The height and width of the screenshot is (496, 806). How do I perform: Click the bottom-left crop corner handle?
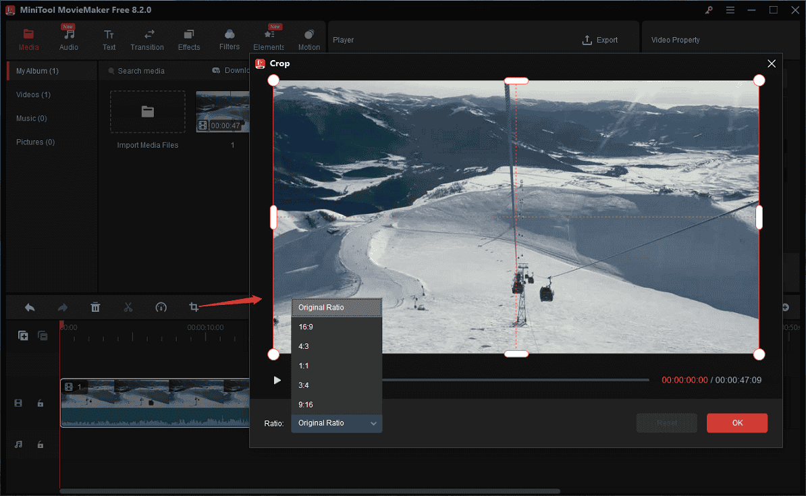273,354
